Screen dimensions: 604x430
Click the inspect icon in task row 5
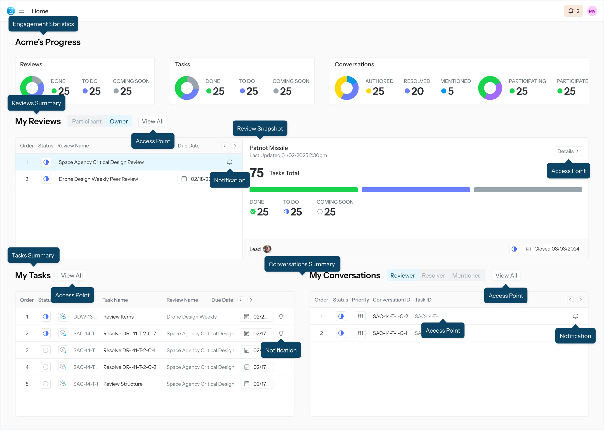pyautogui.click(x=63, y=384)
